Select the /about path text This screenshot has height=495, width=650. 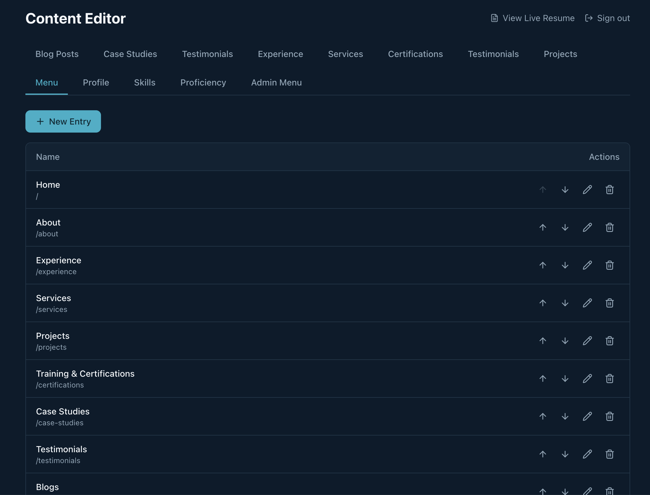coord(47,234)
